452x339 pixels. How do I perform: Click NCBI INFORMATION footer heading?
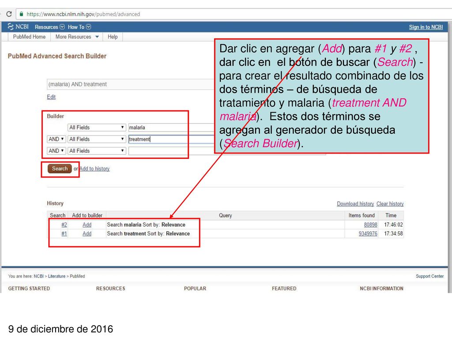click(381, 289)
